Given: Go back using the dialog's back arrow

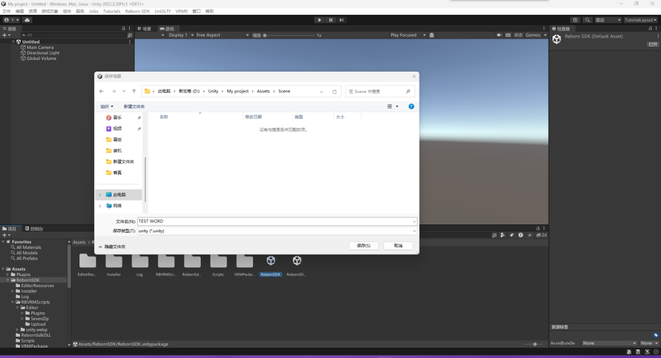Looking at the screenshot, I should click(x=101, y=92).
